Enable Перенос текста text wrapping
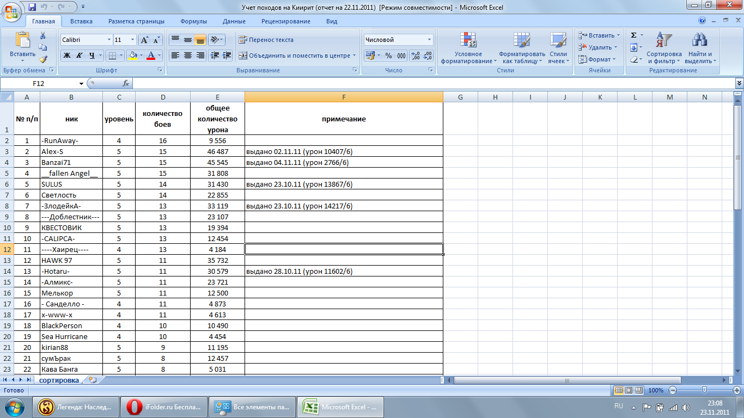The width and height of the screenshot is (744, 418). (x=266, y=40)
